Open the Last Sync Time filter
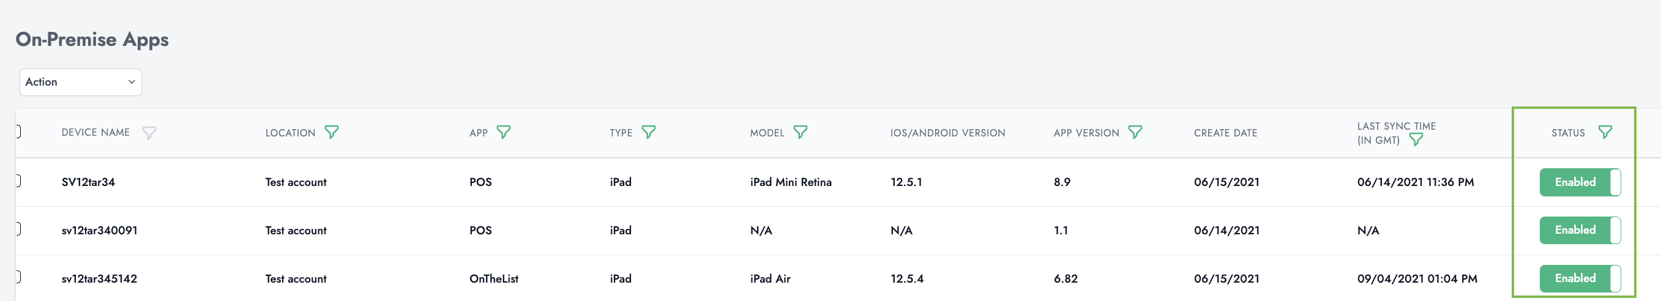This screenshot has height=301, width=1661. [1416, 139]
